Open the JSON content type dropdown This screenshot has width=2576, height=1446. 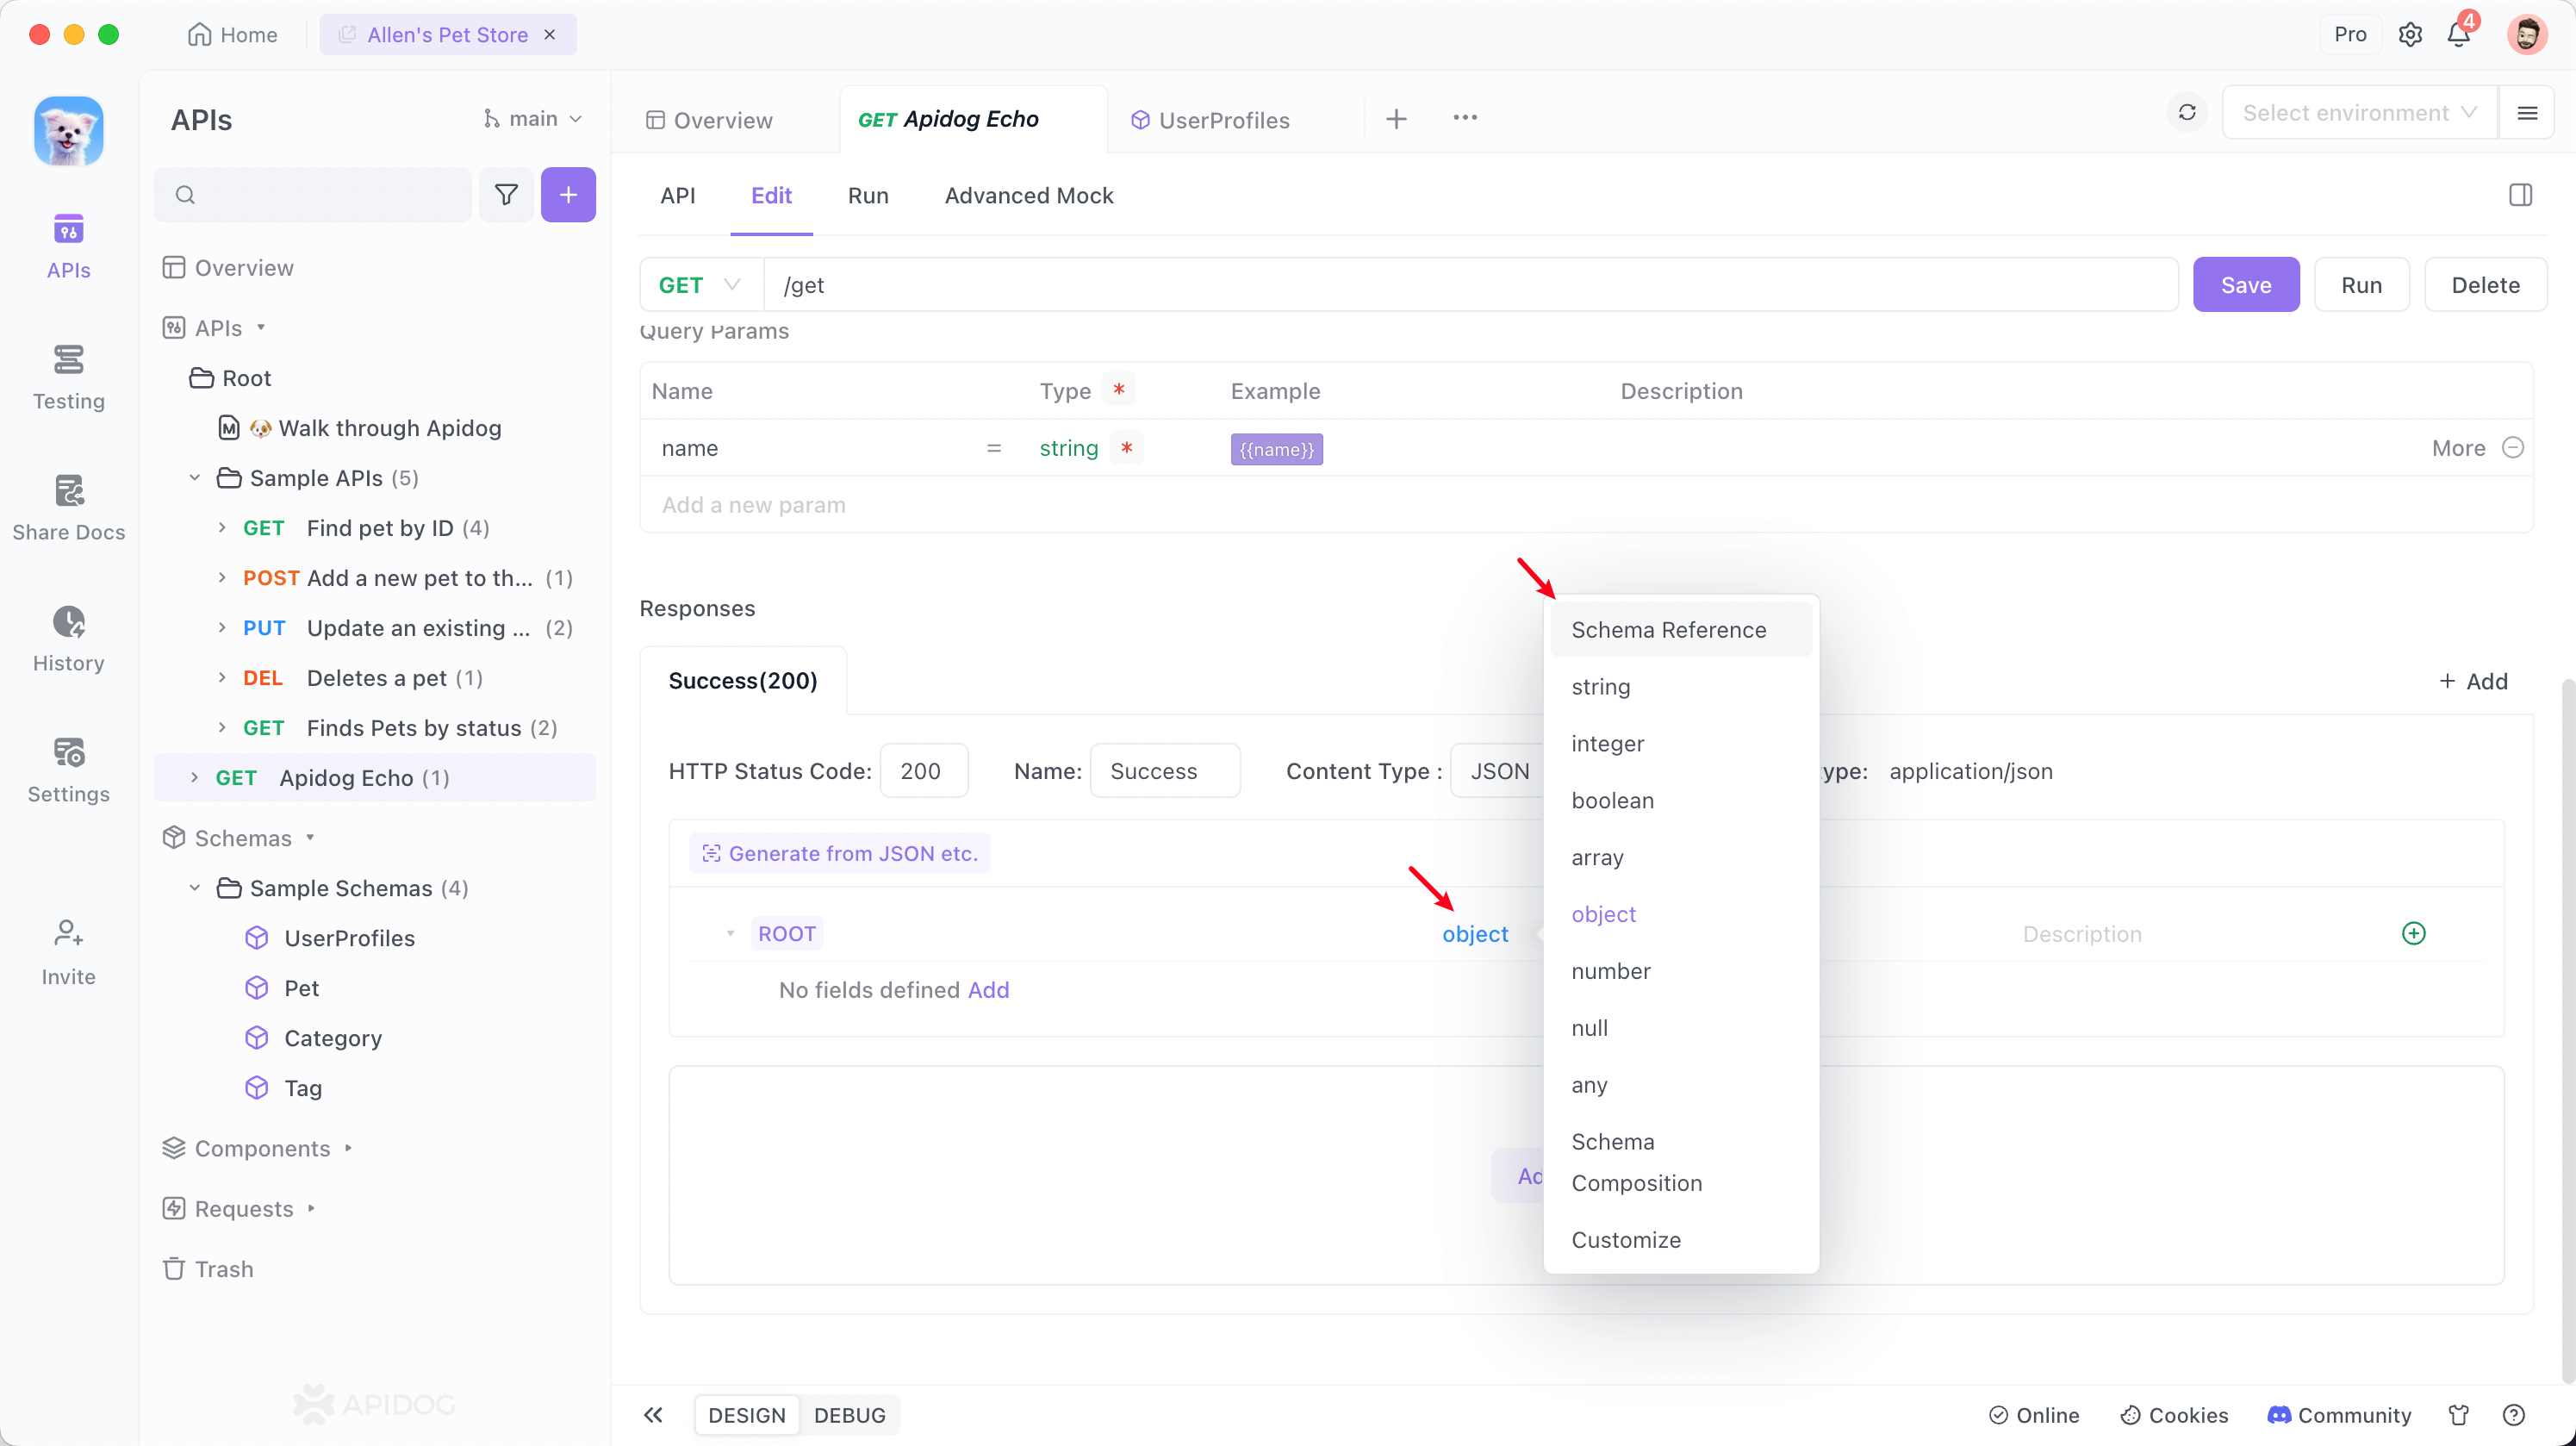(x=1498, y=770)
